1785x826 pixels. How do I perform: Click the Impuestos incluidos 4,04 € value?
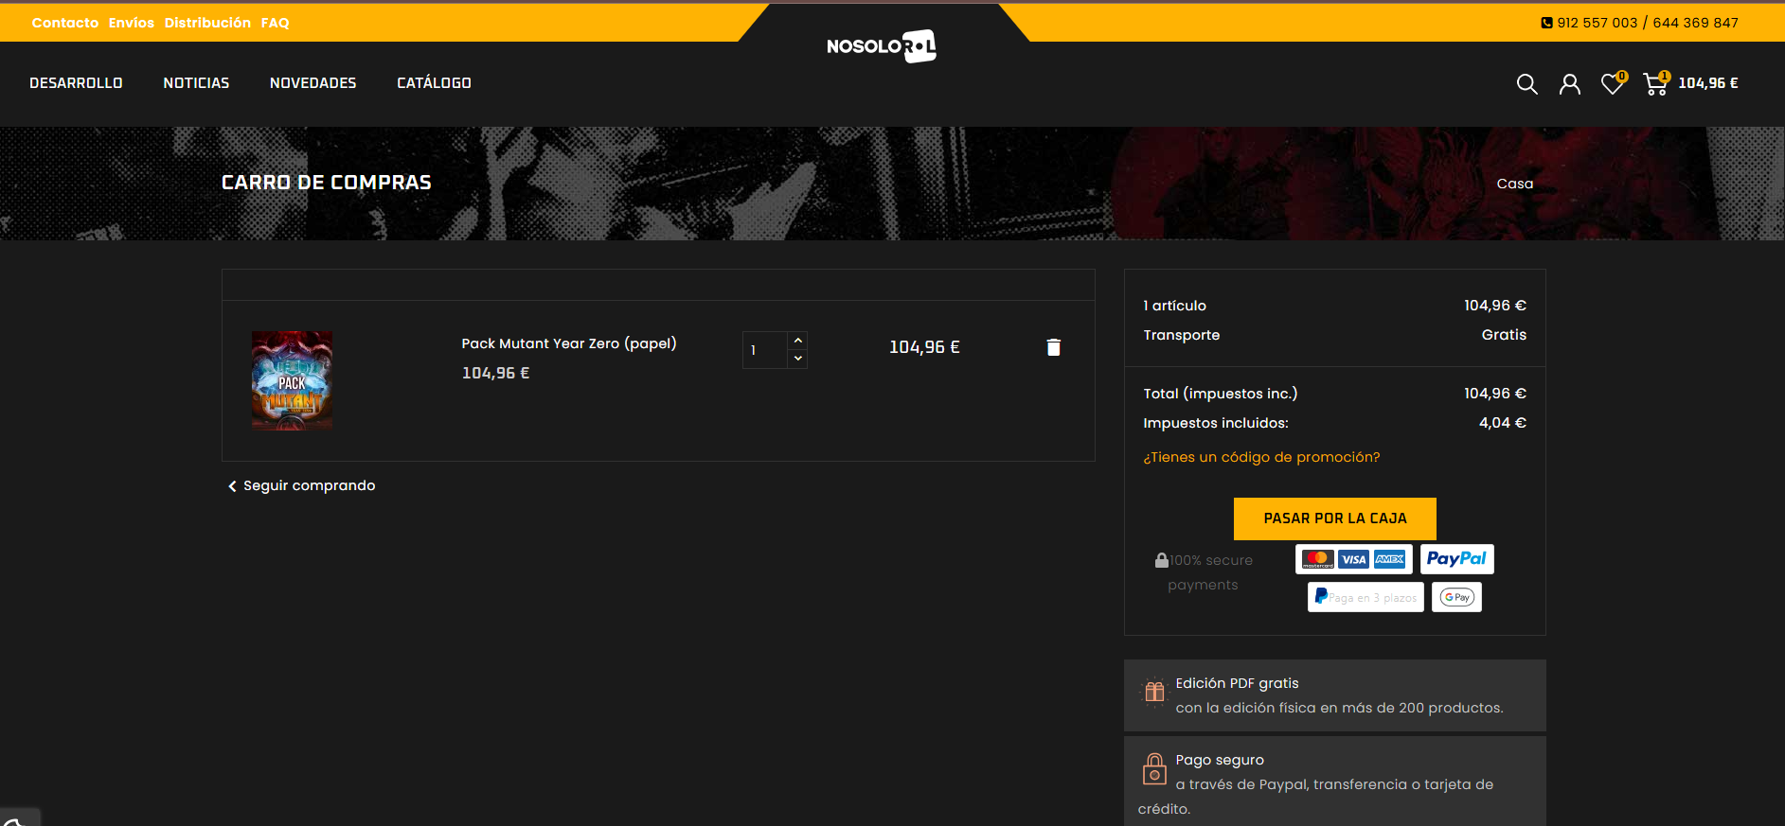coord(1503,423)
